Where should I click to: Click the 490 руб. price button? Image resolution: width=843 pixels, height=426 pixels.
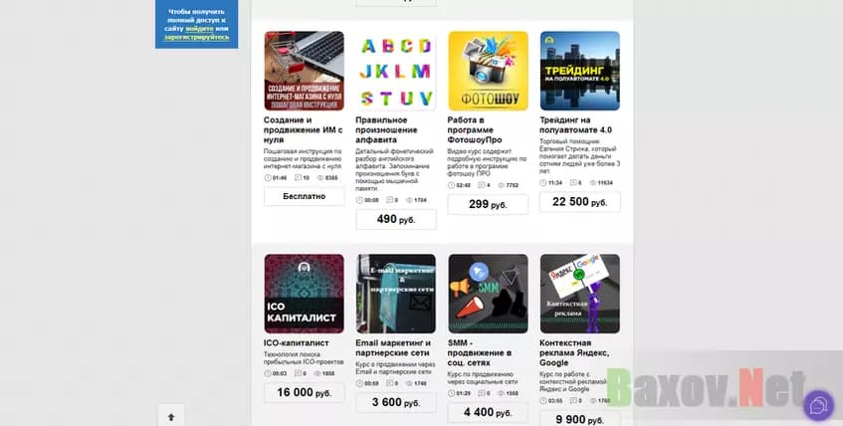(x=396, y=219)
